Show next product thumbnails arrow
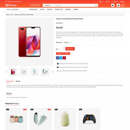 tap(53, 72)
